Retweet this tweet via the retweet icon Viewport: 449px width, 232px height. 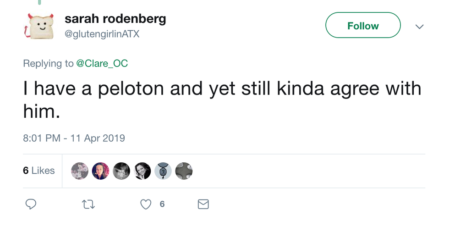[x=88, y=204]
